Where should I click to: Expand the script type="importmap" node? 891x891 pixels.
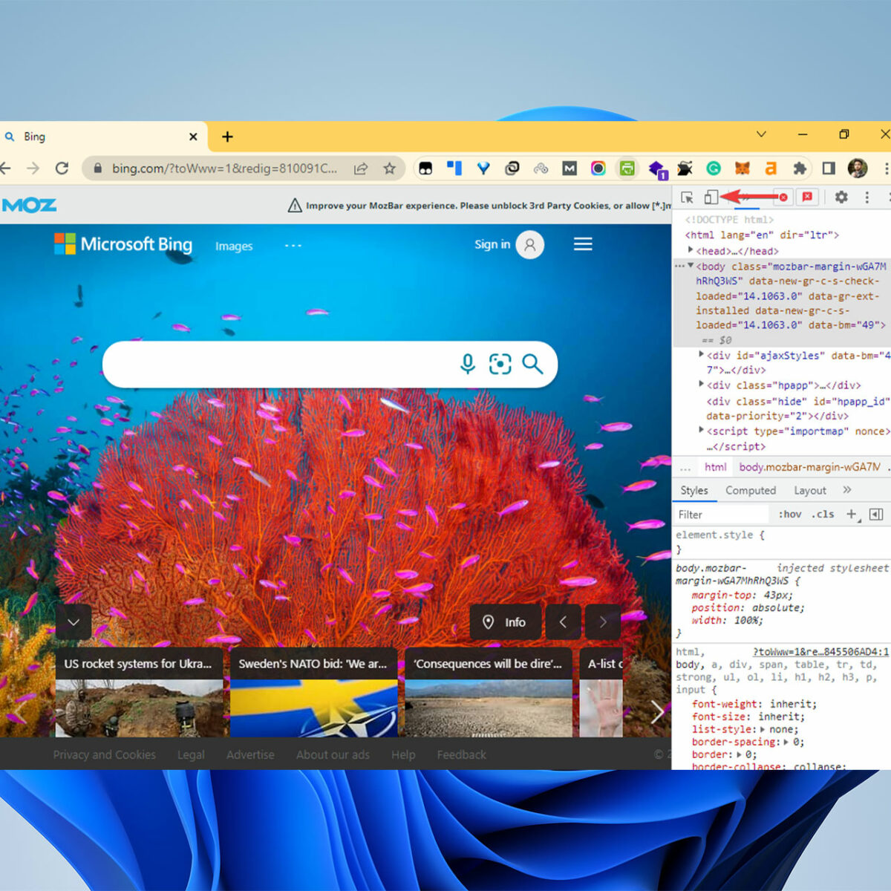pyautogui.click(x=701, y=430)
